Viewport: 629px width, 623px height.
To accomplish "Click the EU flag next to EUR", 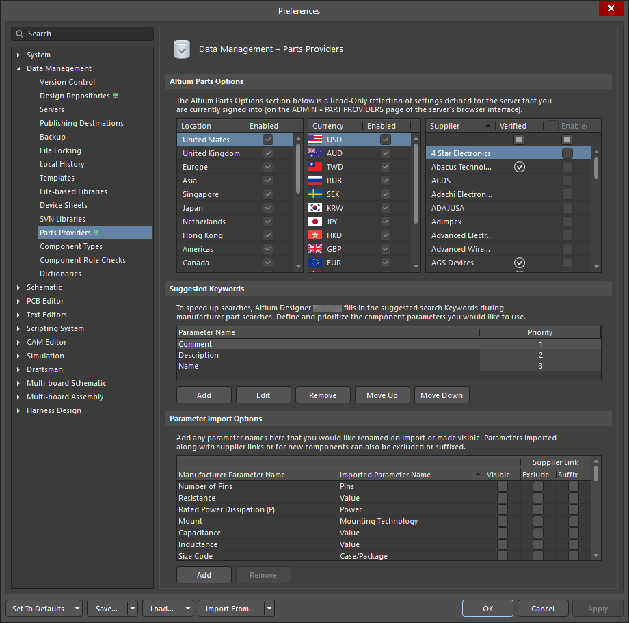I will (x=315, y=263).
